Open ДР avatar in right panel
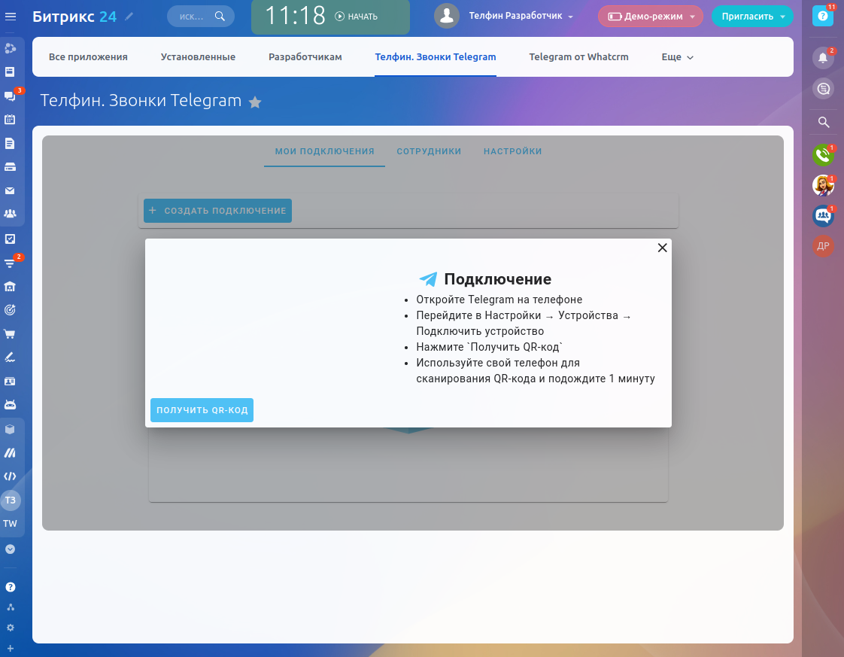 pyautogui.click(x=823, y=246)
